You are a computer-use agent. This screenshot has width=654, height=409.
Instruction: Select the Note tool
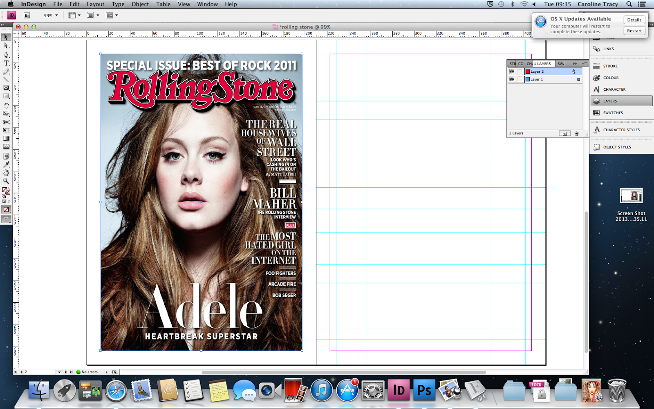pyautogui.click(x=6, y=156)
